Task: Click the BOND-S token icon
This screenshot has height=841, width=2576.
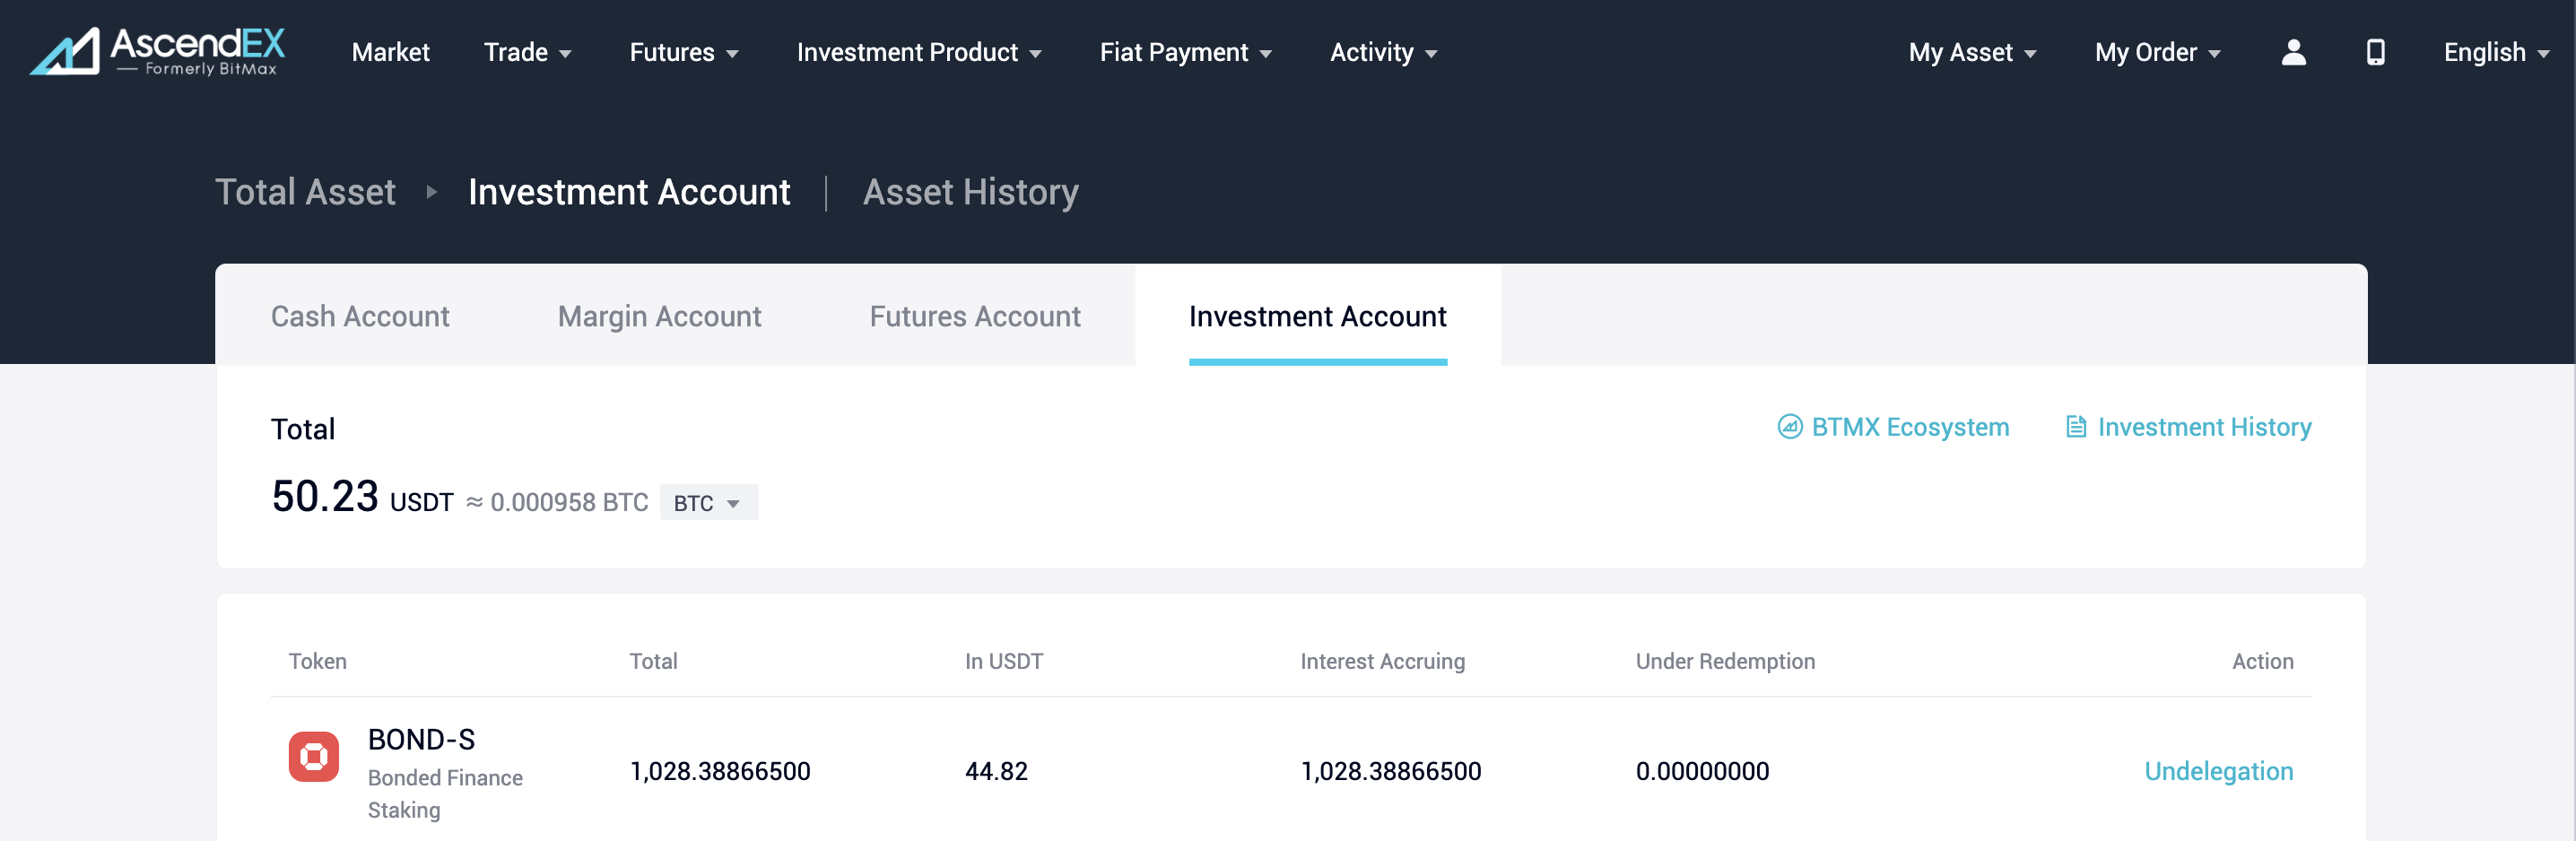Action: 314,756
